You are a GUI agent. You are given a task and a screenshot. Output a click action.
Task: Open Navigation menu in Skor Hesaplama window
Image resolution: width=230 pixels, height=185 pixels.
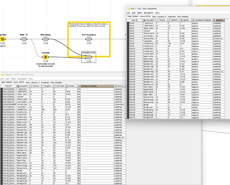click(x=149, y=13)
